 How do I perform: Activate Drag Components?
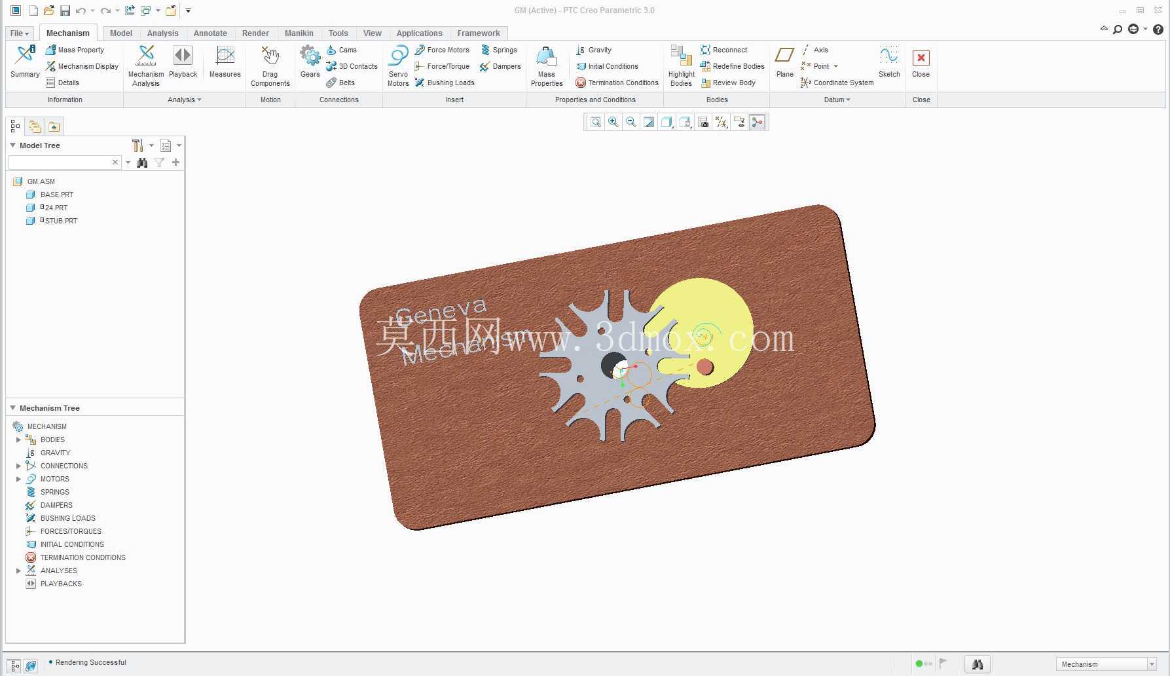(x=270, y=66)
